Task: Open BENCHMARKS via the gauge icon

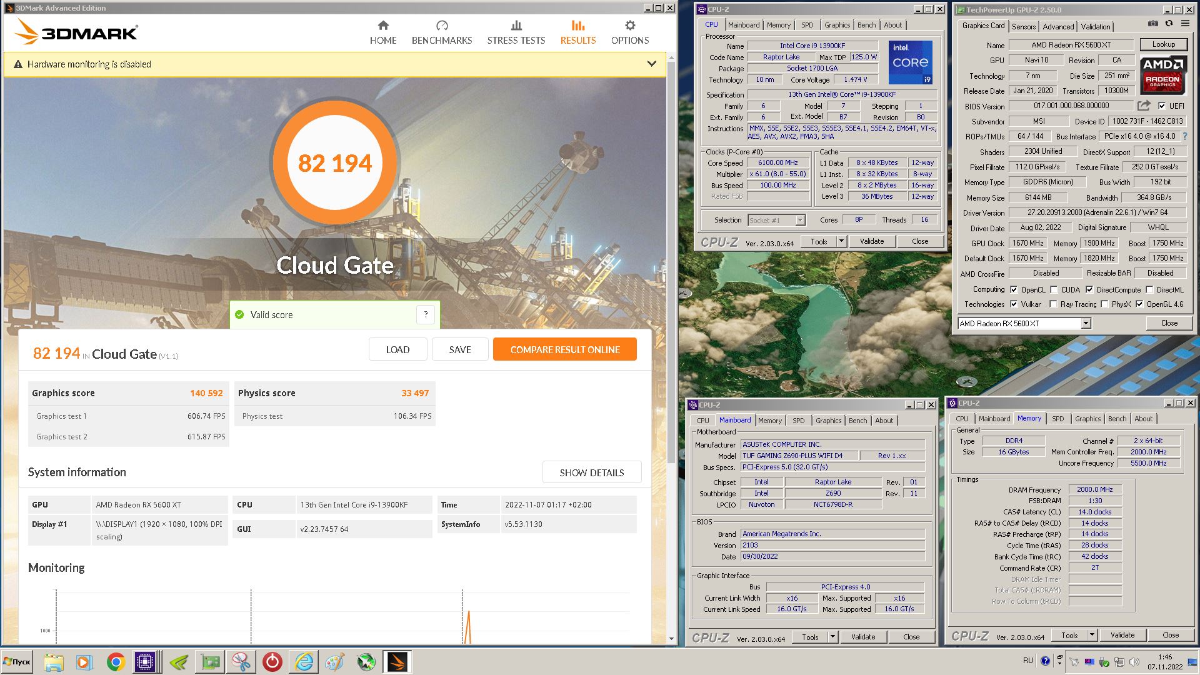Action: (442, 26)
